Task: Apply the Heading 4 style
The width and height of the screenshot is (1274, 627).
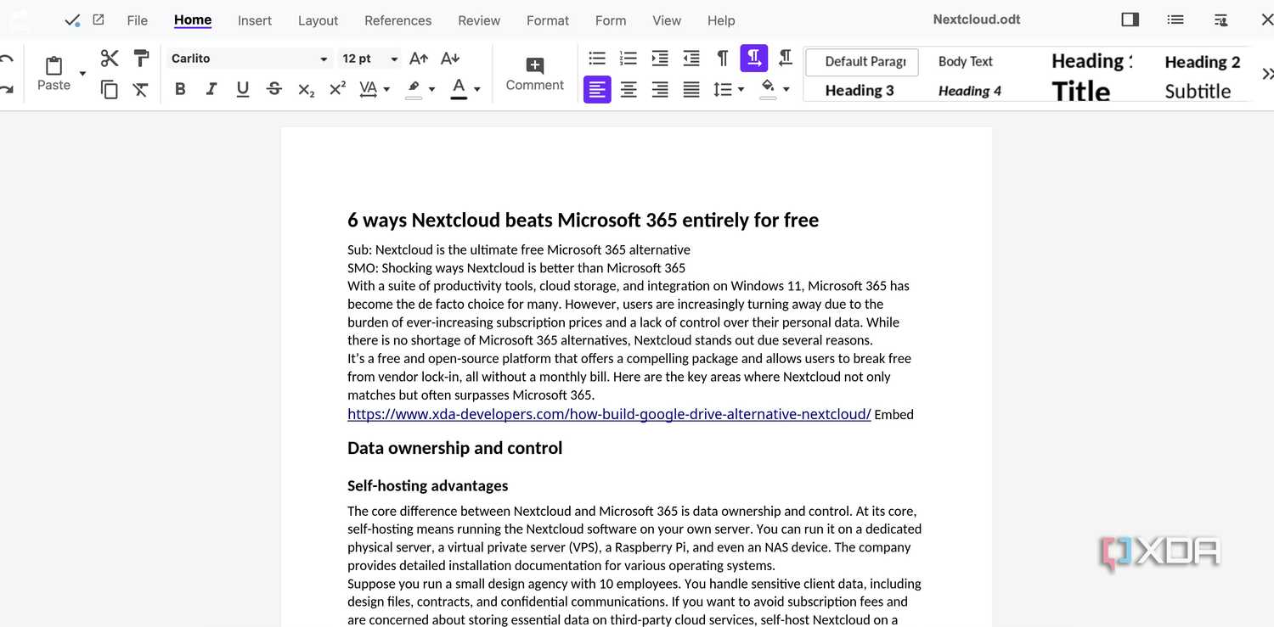Action: [970, 91]
